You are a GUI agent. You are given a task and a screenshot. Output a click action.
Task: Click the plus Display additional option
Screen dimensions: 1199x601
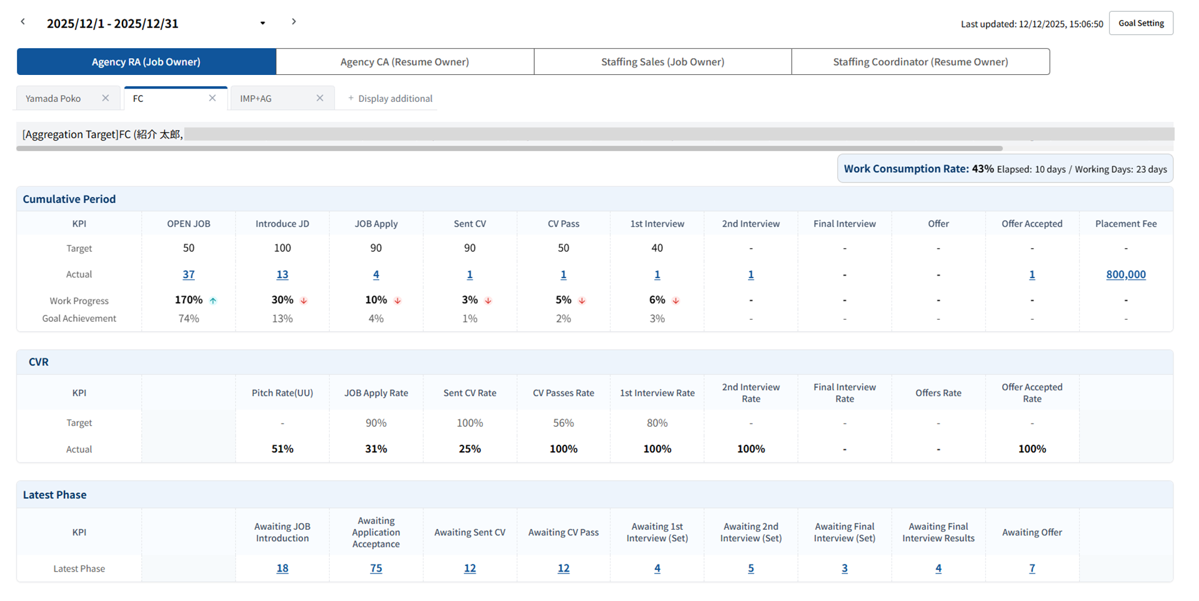pos(390,99)
